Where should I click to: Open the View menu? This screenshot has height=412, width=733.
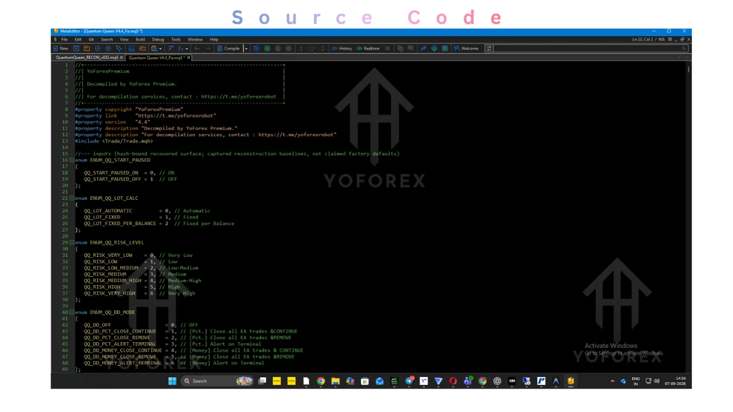point(124,39)
